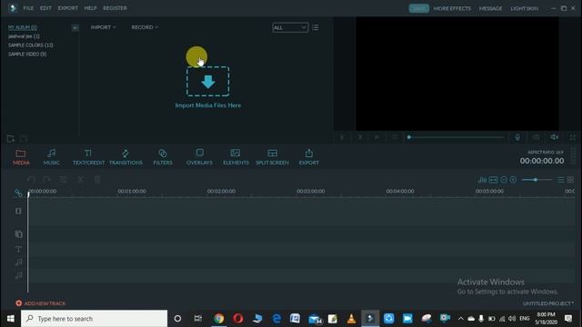Toggle the timeline link/snap icon
This screenshot has height=327, width=582.
click(x=18, y=193)
